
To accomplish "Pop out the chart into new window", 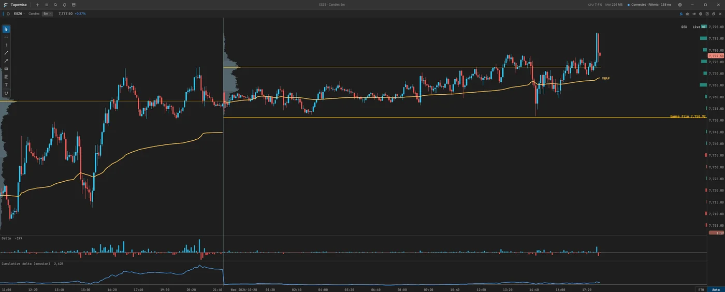I will [x=707, y=14].
